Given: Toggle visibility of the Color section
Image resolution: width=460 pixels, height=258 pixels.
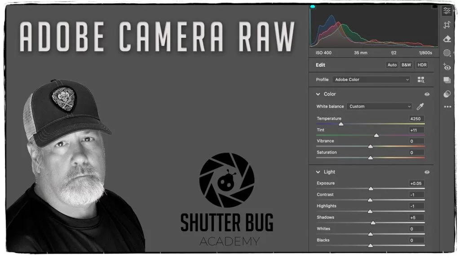Looking at the screenshot, I should pos(427,94).
